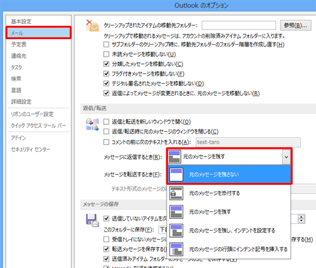Collapse the reply dropdown with its arrow
Viewport: 316px width, 268px height.
click(x=286, y=157)
